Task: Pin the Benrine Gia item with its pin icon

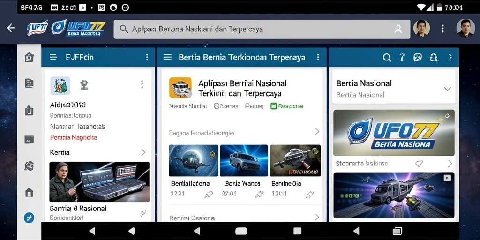Action: tap(310, 194)
